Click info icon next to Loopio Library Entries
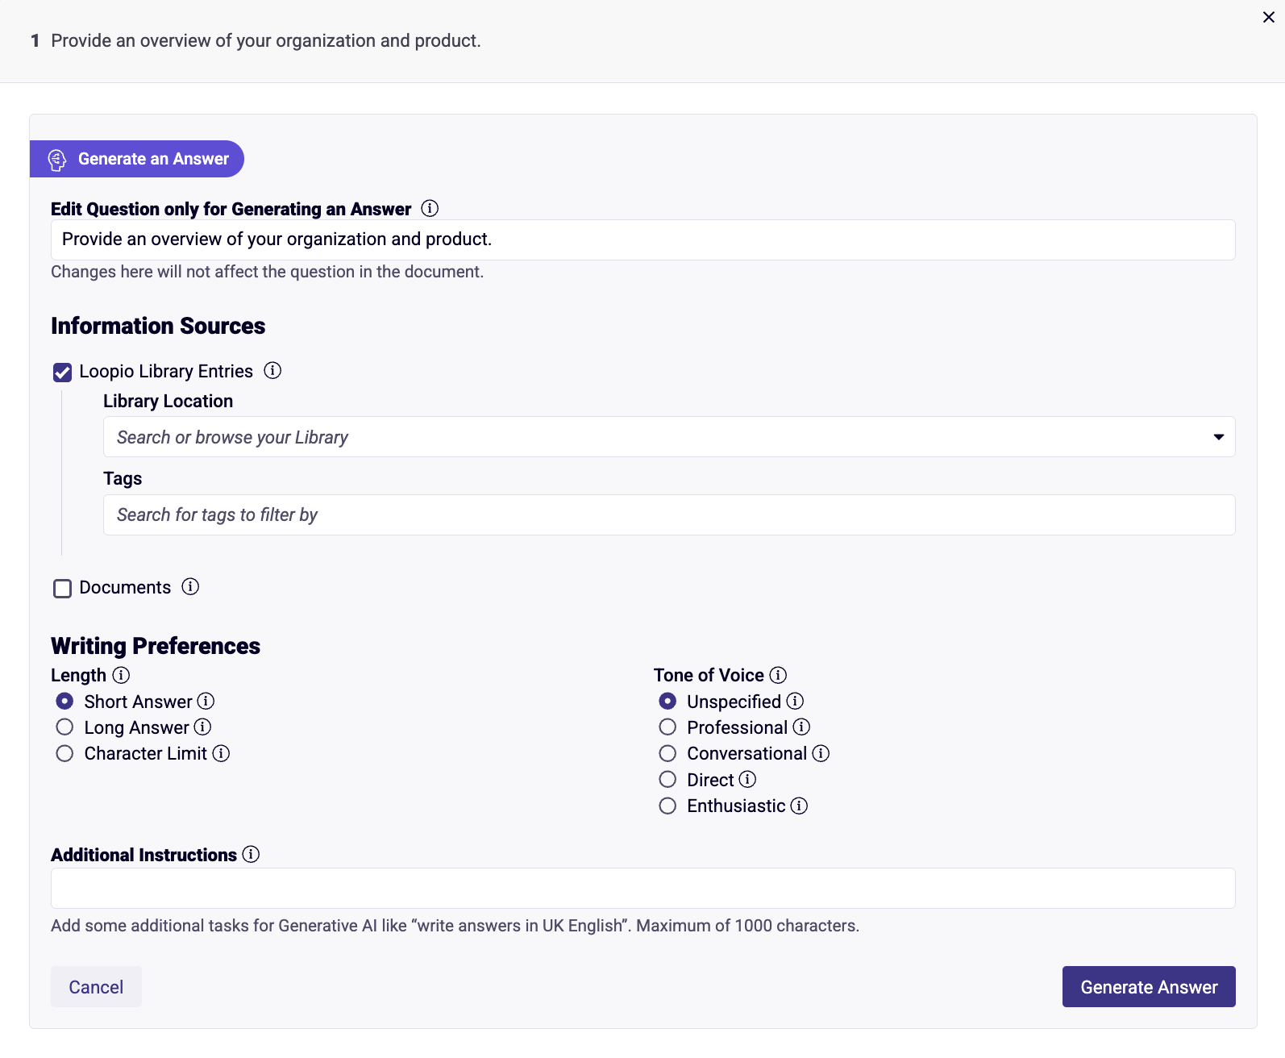 [x=273, y=371]
